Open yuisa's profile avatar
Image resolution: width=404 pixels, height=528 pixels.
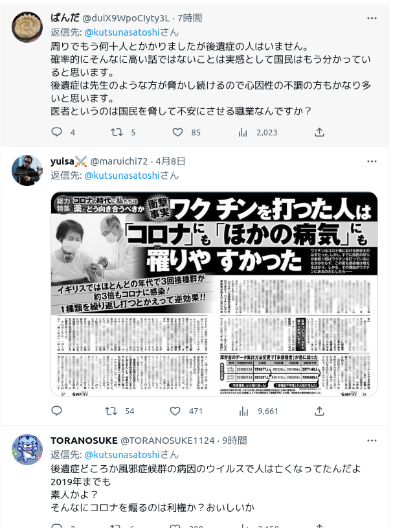tap(27, 170)
